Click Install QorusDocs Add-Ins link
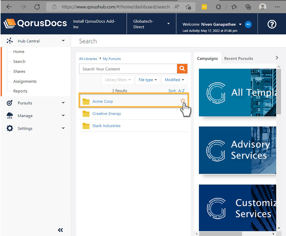The width and height of the screenshot is (286, 236). (94, 24)
